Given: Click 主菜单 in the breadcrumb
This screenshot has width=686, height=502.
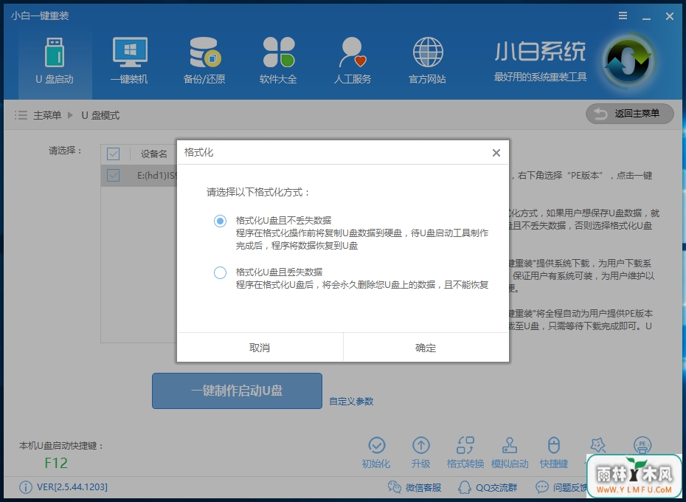Looking at the screenshot, I should pyautogui.click(x=47, y=115).
